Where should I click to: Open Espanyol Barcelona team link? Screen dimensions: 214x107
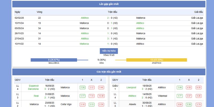(33, 87)
